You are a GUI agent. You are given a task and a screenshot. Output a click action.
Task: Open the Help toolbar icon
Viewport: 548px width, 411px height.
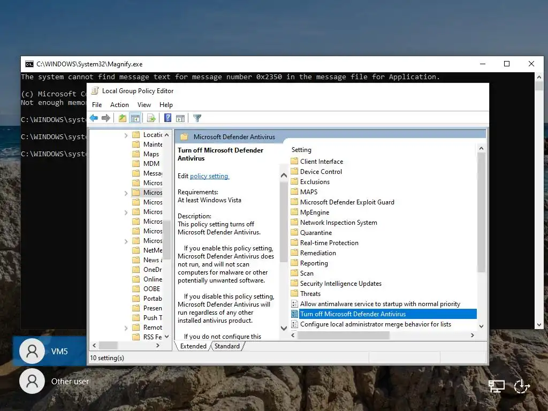click(168, 118)
